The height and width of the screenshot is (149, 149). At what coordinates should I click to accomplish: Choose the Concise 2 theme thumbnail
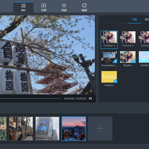pyautogui.click(x=128, y=37)
